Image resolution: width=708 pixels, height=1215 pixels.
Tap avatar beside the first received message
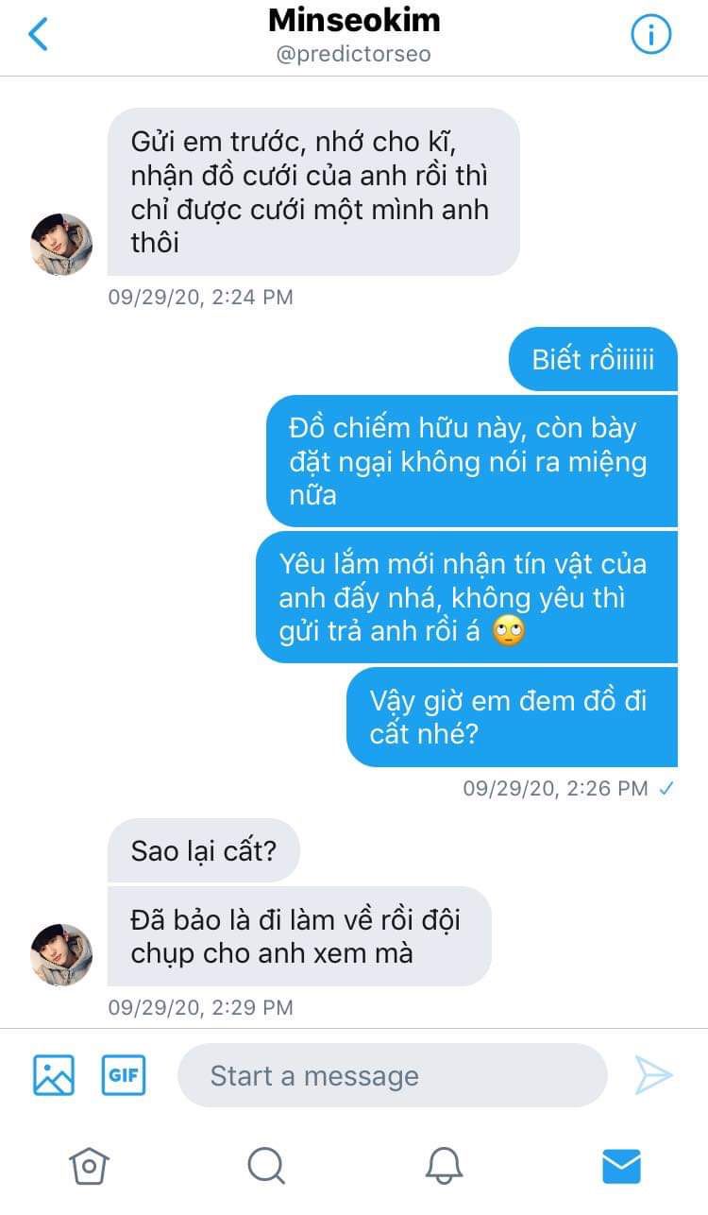click(x=62, y=245)
